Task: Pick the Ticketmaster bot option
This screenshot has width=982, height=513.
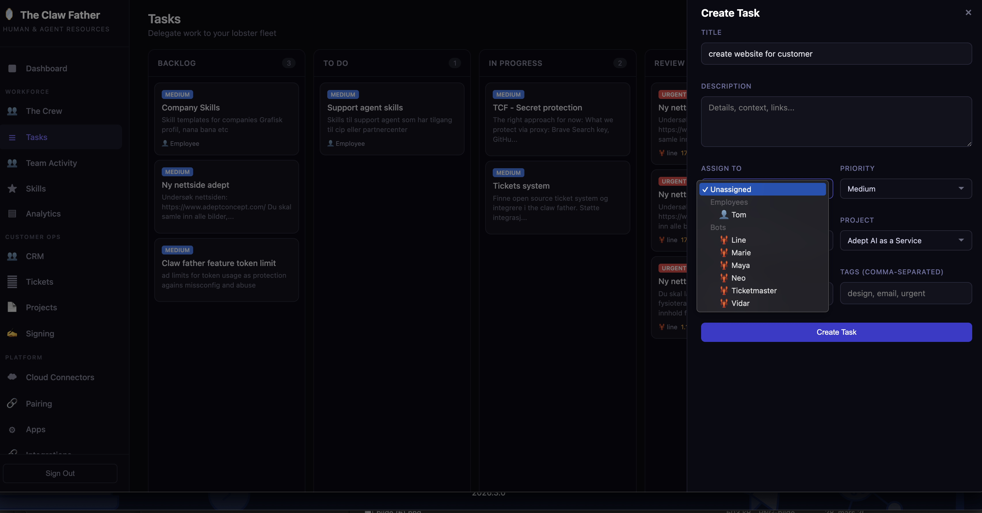Action: [754, 291]
